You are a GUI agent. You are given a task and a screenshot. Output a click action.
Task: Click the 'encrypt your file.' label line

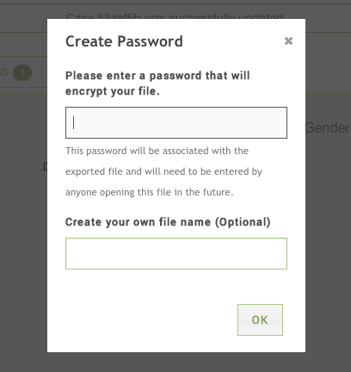pyautogui.click(x=113, y=91)
